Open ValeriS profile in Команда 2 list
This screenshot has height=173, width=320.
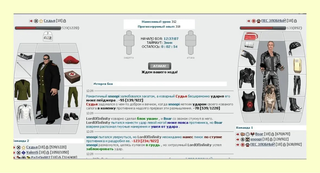coord(32,152)
